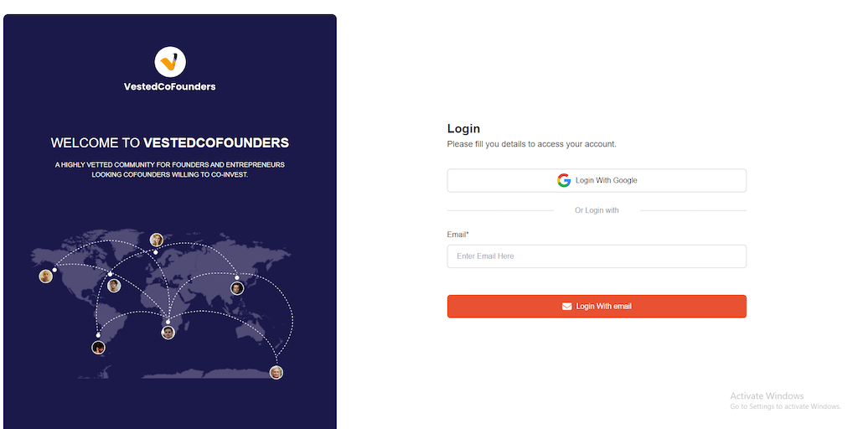This screenshot has width=858, height=429.
Task: Select the avatar near southern South America
Action: click(98, 348)
